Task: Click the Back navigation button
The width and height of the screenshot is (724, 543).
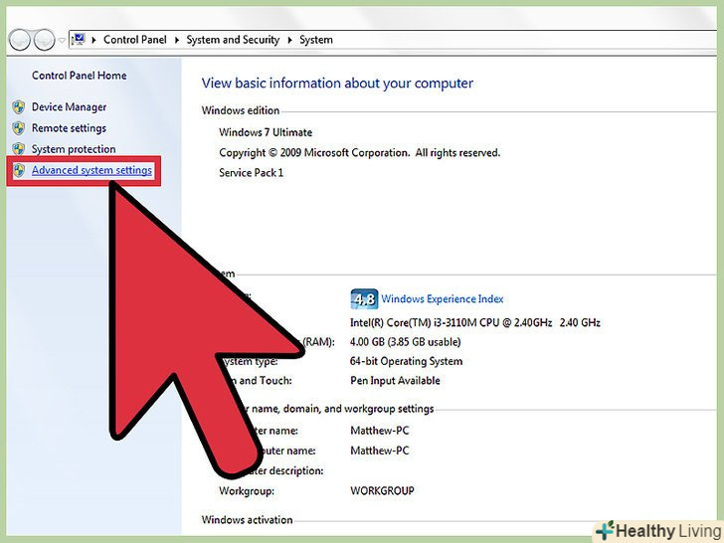Action: (20, 40)
